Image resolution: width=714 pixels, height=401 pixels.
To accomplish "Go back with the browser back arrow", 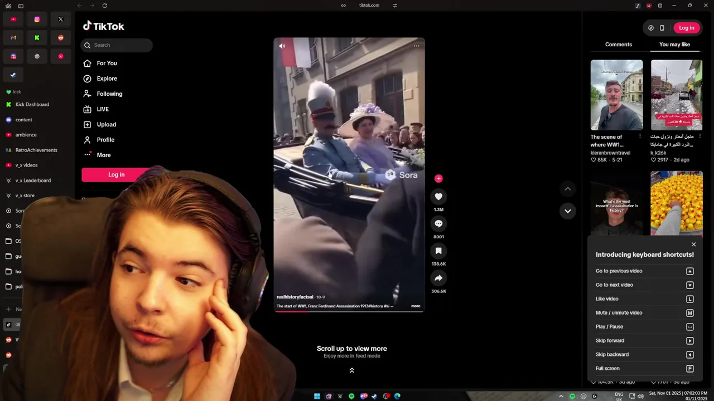I will (79, 6).
